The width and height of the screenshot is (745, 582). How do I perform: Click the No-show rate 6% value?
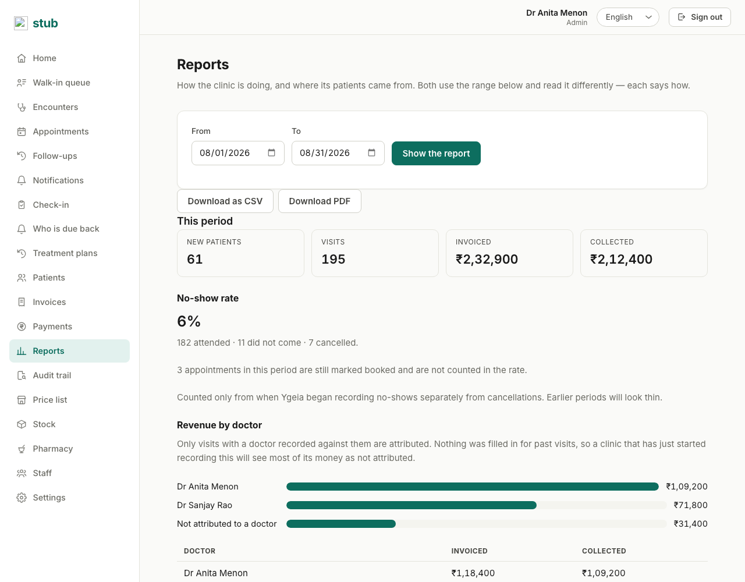click(x=189, y=321)
